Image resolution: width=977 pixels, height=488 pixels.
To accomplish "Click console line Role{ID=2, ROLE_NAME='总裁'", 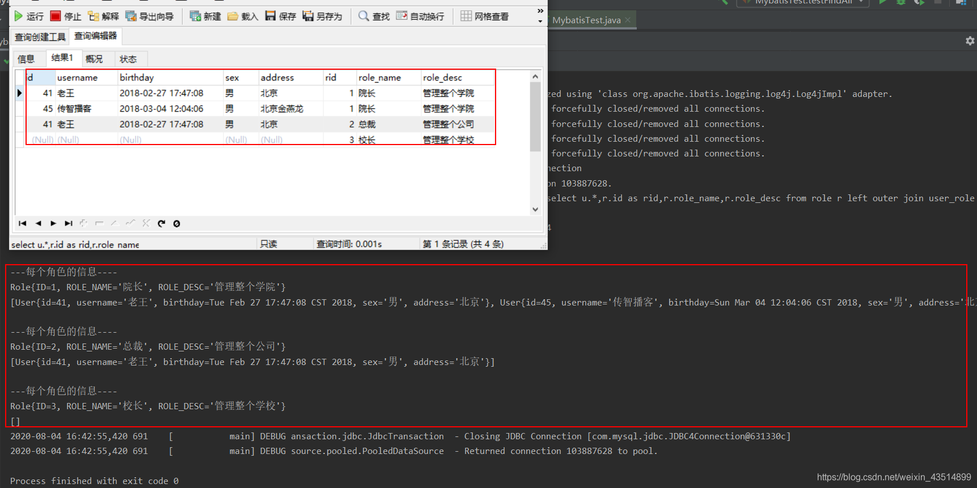I will click(148, 347).
